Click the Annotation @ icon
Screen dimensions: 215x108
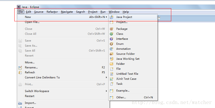[112, 49]
